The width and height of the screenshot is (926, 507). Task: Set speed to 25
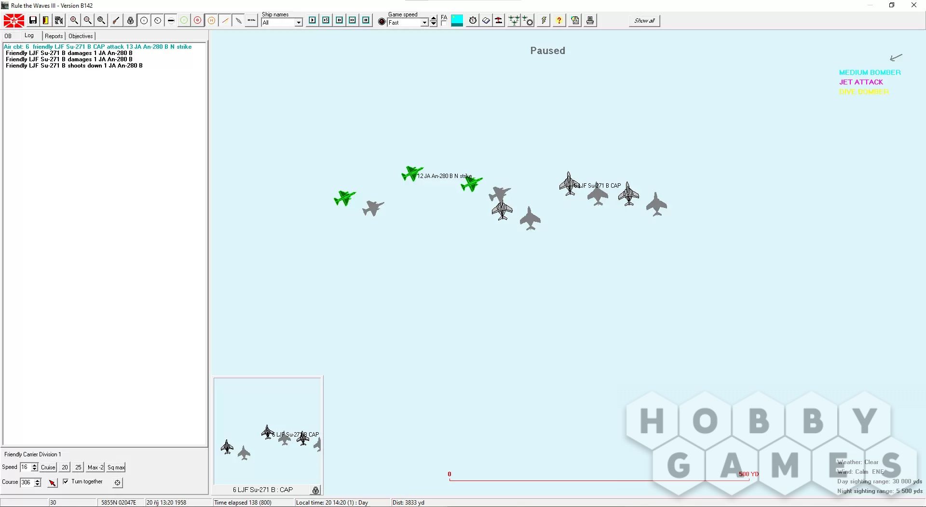point(78,467)
